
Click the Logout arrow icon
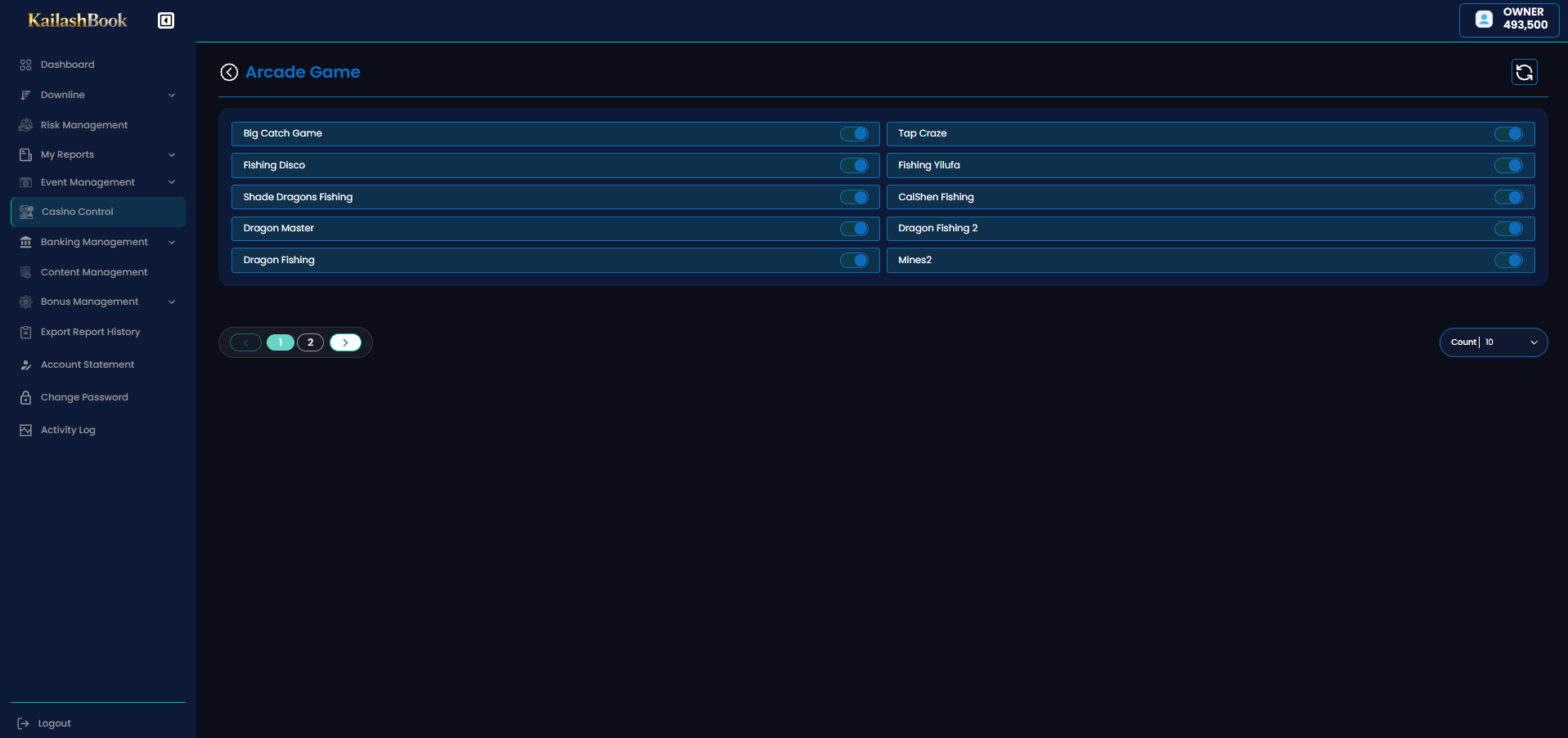[24, 723]
